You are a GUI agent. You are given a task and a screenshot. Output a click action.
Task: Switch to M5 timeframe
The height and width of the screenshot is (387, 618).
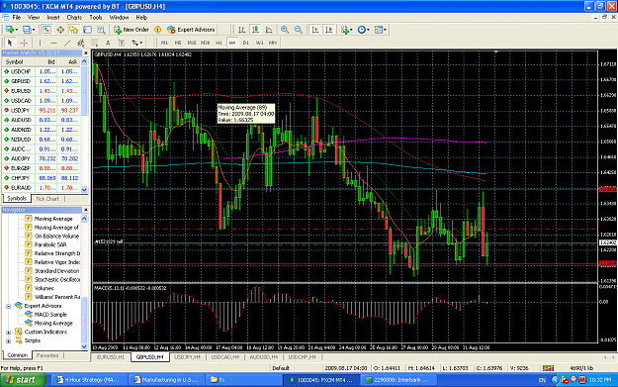[178, 43]
